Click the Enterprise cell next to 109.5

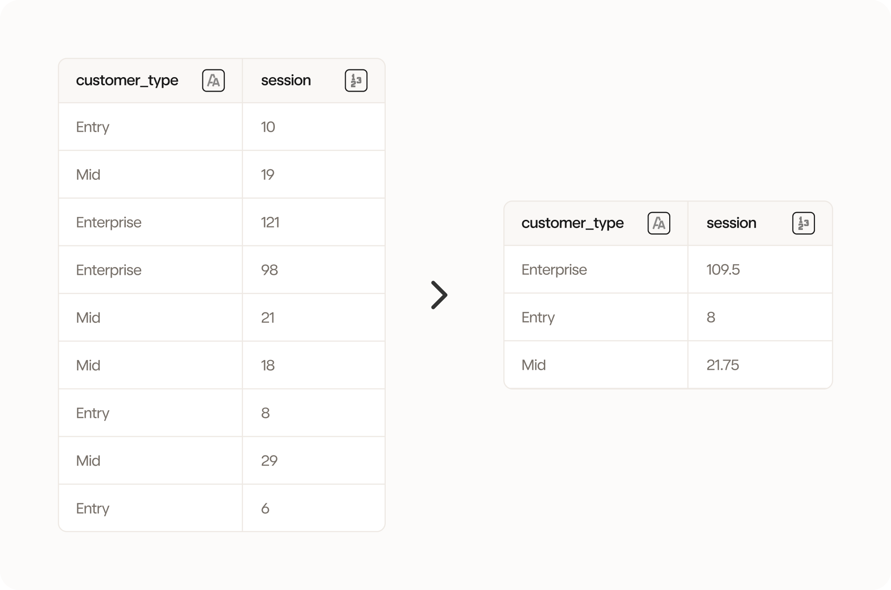(554, 269)
